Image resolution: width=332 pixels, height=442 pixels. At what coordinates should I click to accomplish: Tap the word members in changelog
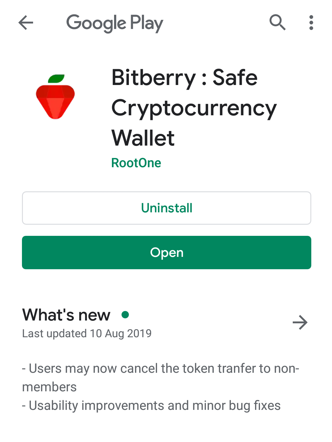pos(49,387)
